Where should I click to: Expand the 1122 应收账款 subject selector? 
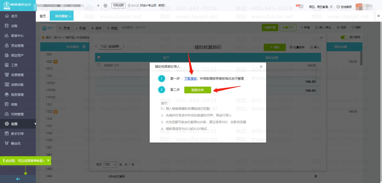click(x=110, y=47)
